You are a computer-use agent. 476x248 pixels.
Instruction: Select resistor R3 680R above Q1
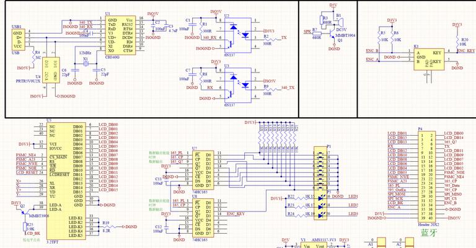(322, 20)
